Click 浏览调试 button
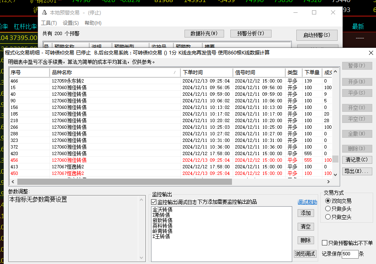This screenshot has width=376, height=264. (x=305, y=254)
